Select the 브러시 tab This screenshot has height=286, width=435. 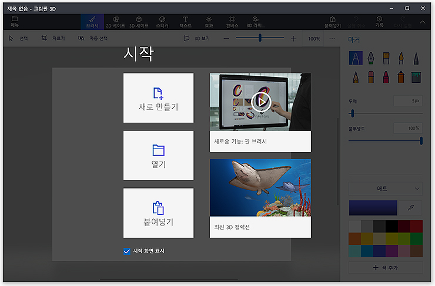pyautogui.click(x=92, y=22)
